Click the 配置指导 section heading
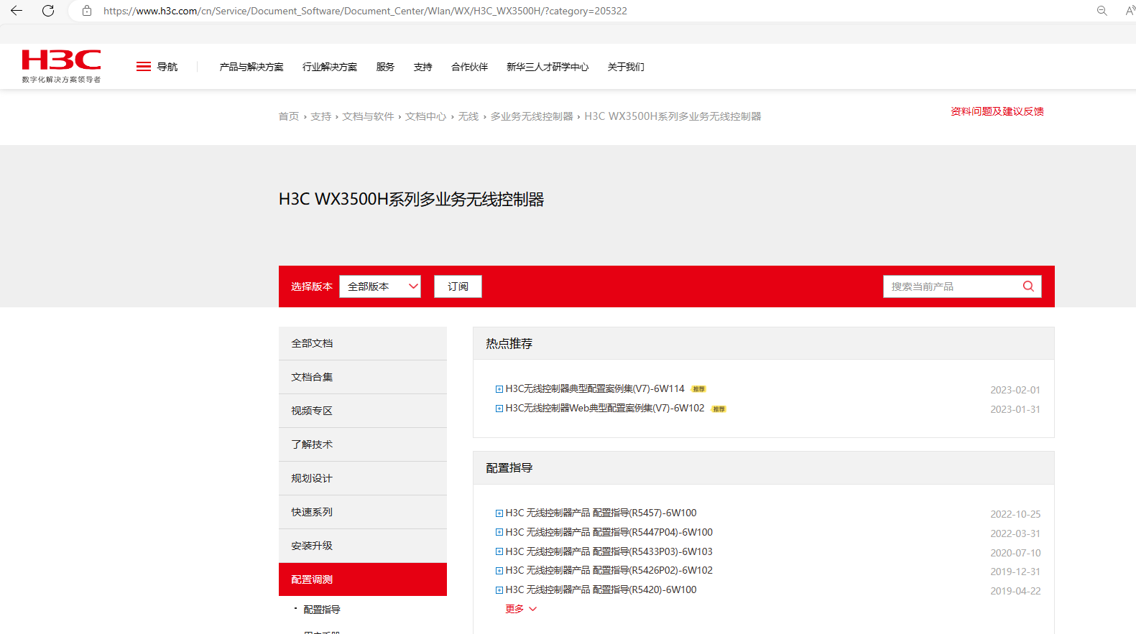Viewport: 1136px width, 634px height. [x=509, y=468]
